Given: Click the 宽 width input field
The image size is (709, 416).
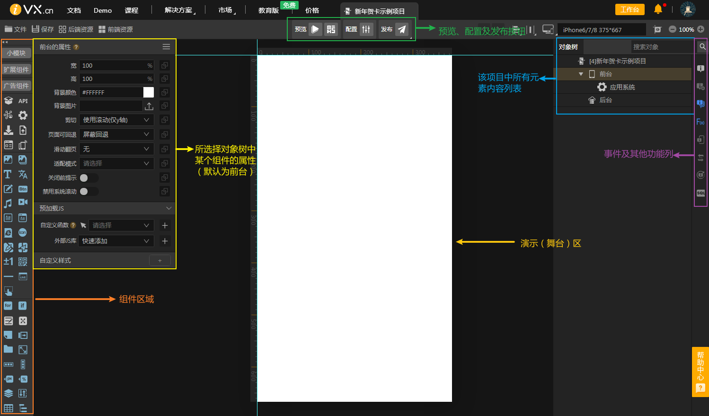Looking at the screenshot, I should (x=116, y=65).
